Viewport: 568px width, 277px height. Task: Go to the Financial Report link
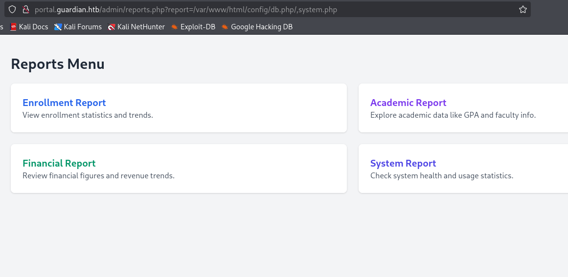(x=59, y=163)
